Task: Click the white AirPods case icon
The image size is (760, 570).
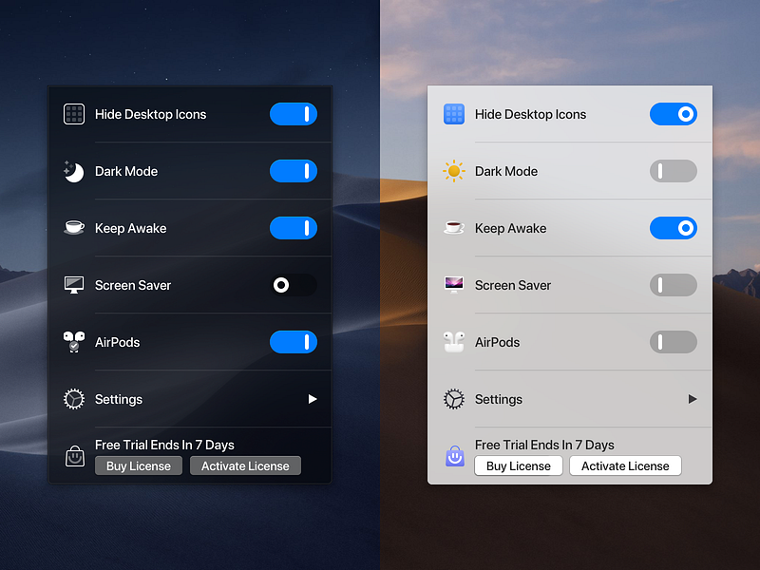Action: tap(454, 342)
